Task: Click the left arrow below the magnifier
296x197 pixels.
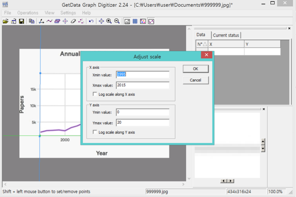Action: click(x=224, y=181)
